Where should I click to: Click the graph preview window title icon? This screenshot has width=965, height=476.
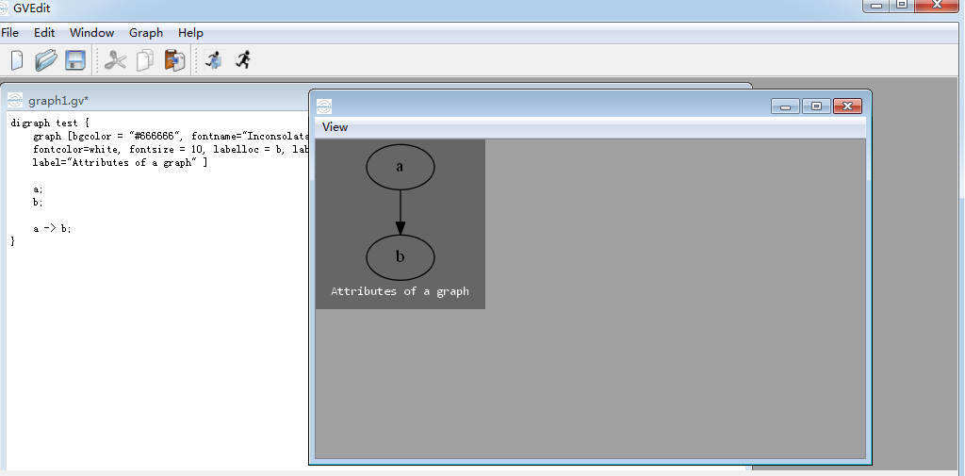click(x=324, y=106)
